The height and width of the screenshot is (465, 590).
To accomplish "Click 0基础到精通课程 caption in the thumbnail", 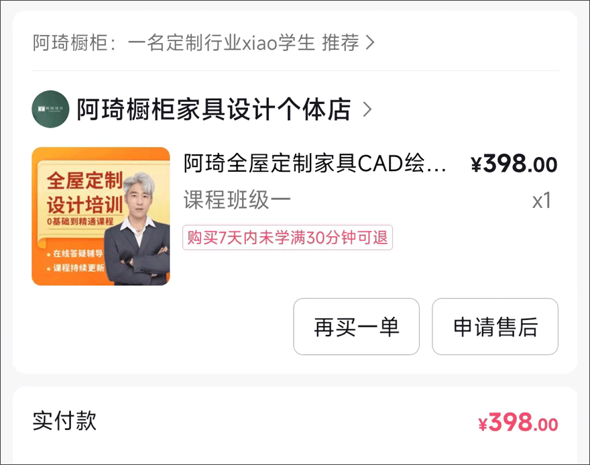I will (x=80, y=221).
